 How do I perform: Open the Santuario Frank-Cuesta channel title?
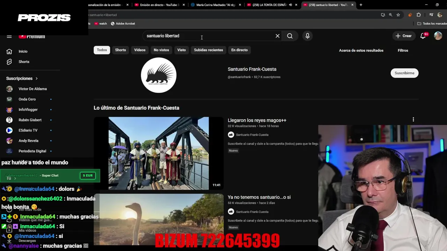click(x=252, y=69)
